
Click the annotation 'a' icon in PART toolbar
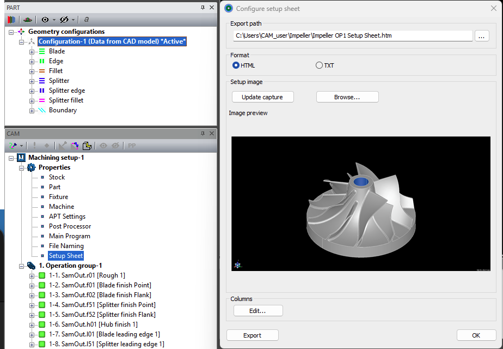[86, 19]
